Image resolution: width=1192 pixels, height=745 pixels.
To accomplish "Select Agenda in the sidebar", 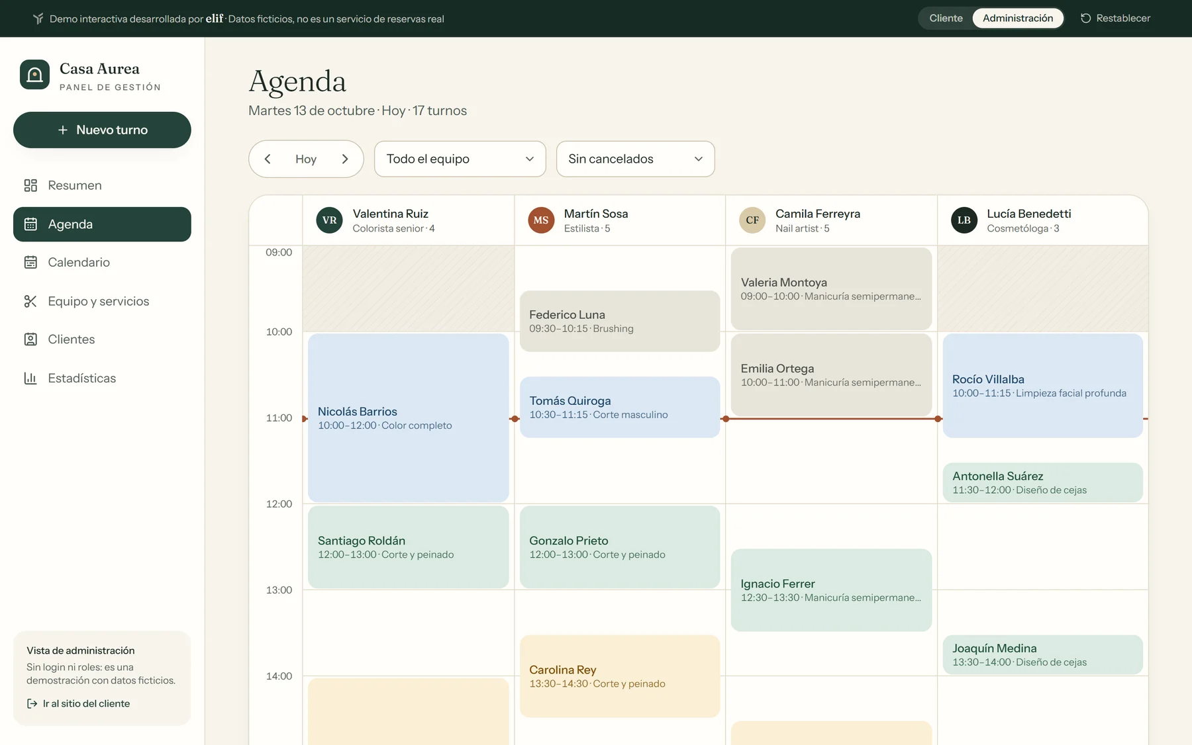I will click(102, 224).
